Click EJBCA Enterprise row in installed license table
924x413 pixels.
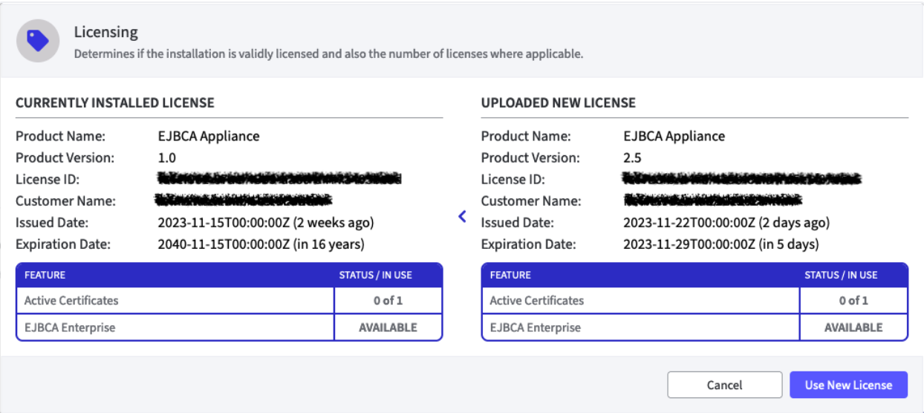point(230,328)
